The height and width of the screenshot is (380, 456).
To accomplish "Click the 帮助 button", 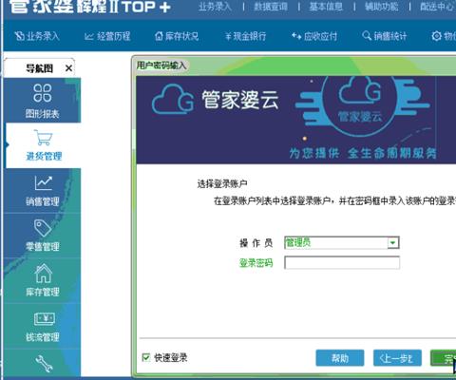I will 340,358.
